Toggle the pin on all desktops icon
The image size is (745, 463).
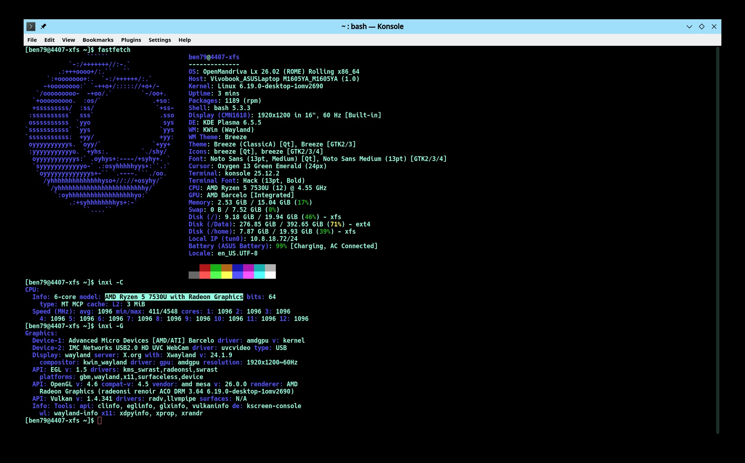pyautogui.click(x=43, y=27)
